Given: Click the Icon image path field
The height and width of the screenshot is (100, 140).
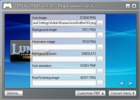Looking at the screenshot, I should pyautogui.click(x=64, y=23).
